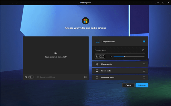
Task: Toggle the microphone switch on
Action: click(102, 56)
